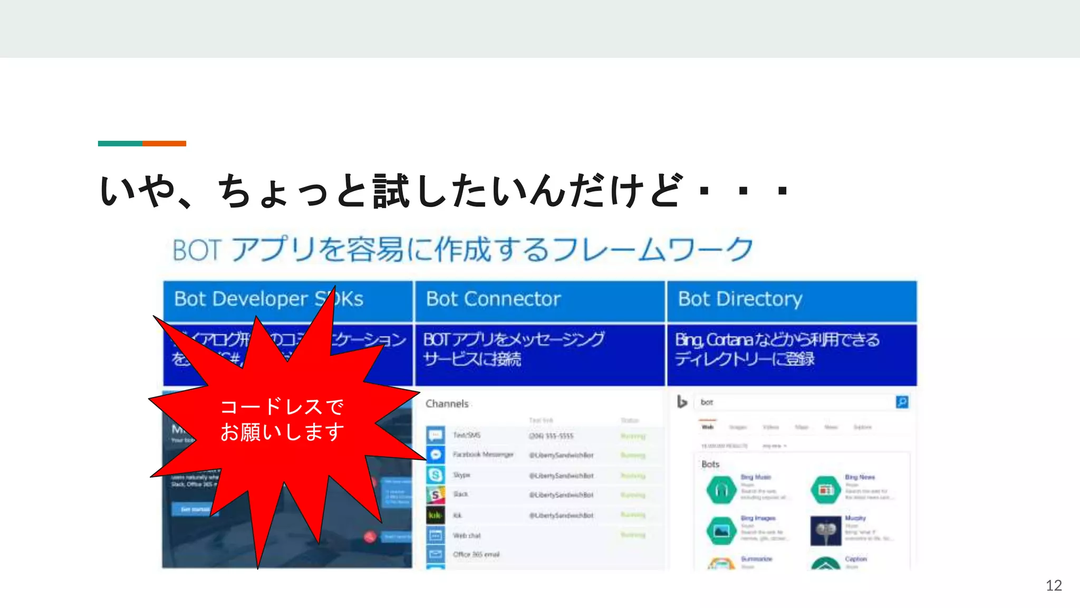
Task: Click the Running status in Text/SMS row
Action: coord(633,436)
